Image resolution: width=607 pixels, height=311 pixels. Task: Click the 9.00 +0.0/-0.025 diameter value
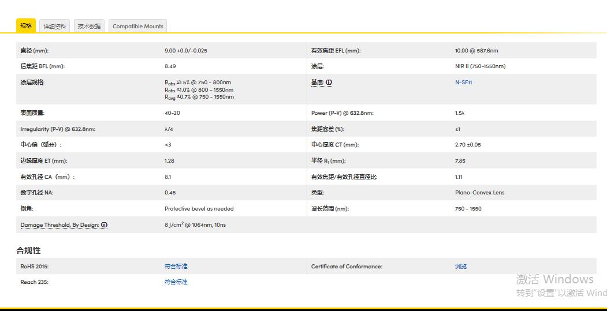[185, 51]
